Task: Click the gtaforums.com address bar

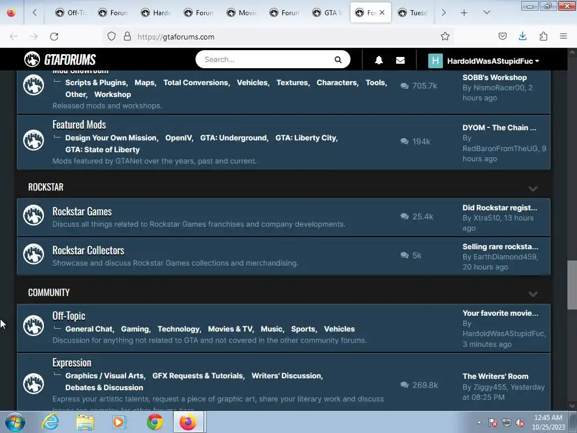Action: click(x=279, y=37)
